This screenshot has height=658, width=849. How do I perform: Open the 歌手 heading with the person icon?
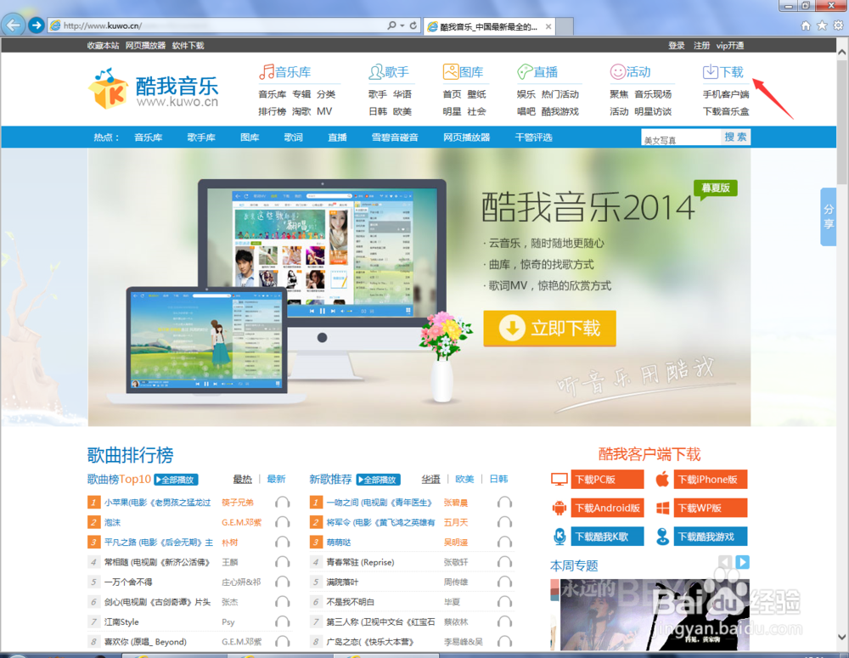click(389, 71)
